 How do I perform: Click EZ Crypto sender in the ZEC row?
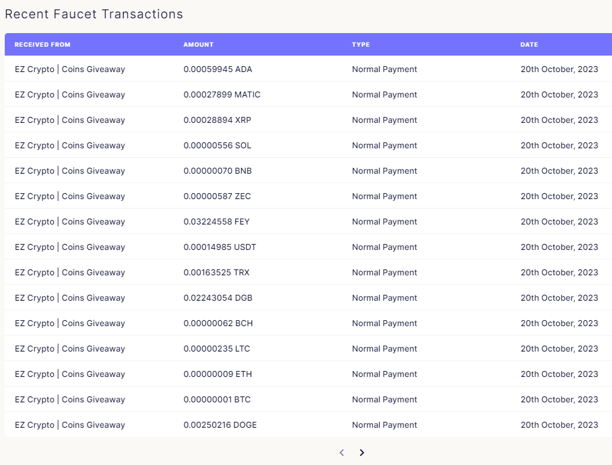70,196
